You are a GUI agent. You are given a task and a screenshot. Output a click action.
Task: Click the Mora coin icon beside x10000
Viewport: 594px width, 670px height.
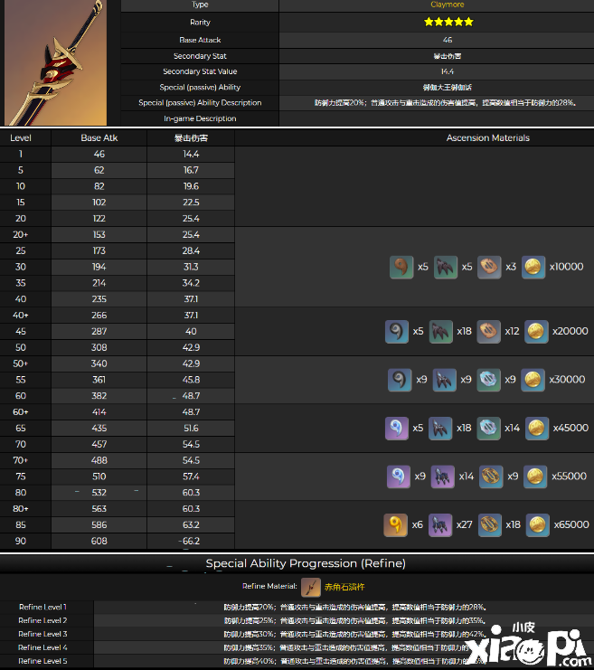(x=533, y=267)
